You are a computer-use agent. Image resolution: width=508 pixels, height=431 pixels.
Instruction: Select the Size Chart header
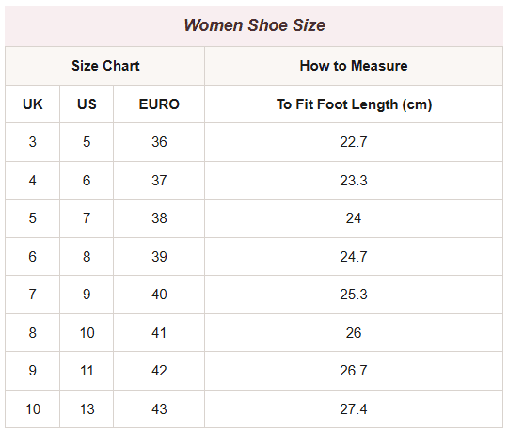(105, 66)
